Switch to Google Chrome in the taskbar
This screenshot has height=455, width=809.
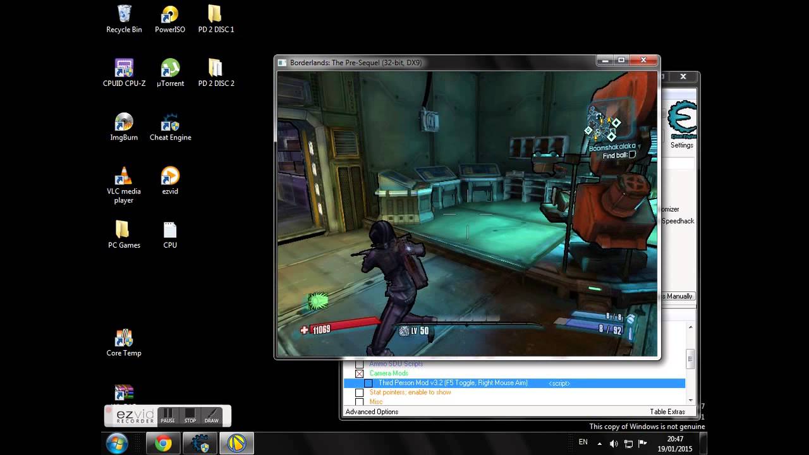tap(163, 444)
